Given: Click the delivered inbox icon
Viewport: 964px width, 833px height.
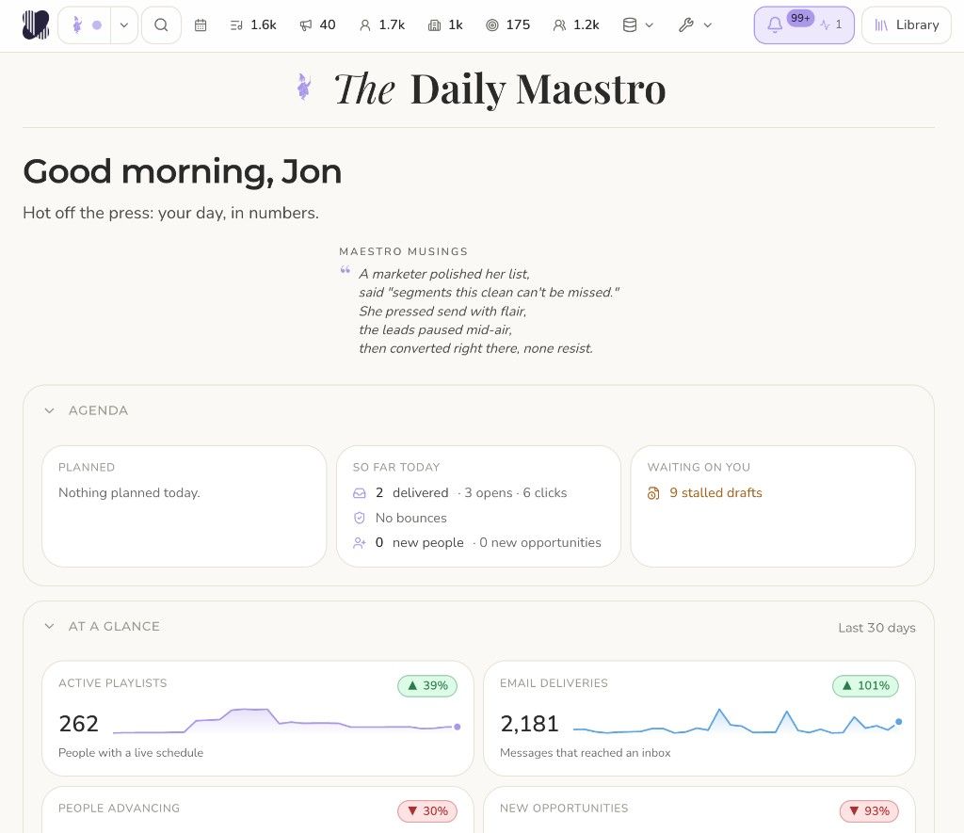Looking at the screenshot, I should coord(359,493).
